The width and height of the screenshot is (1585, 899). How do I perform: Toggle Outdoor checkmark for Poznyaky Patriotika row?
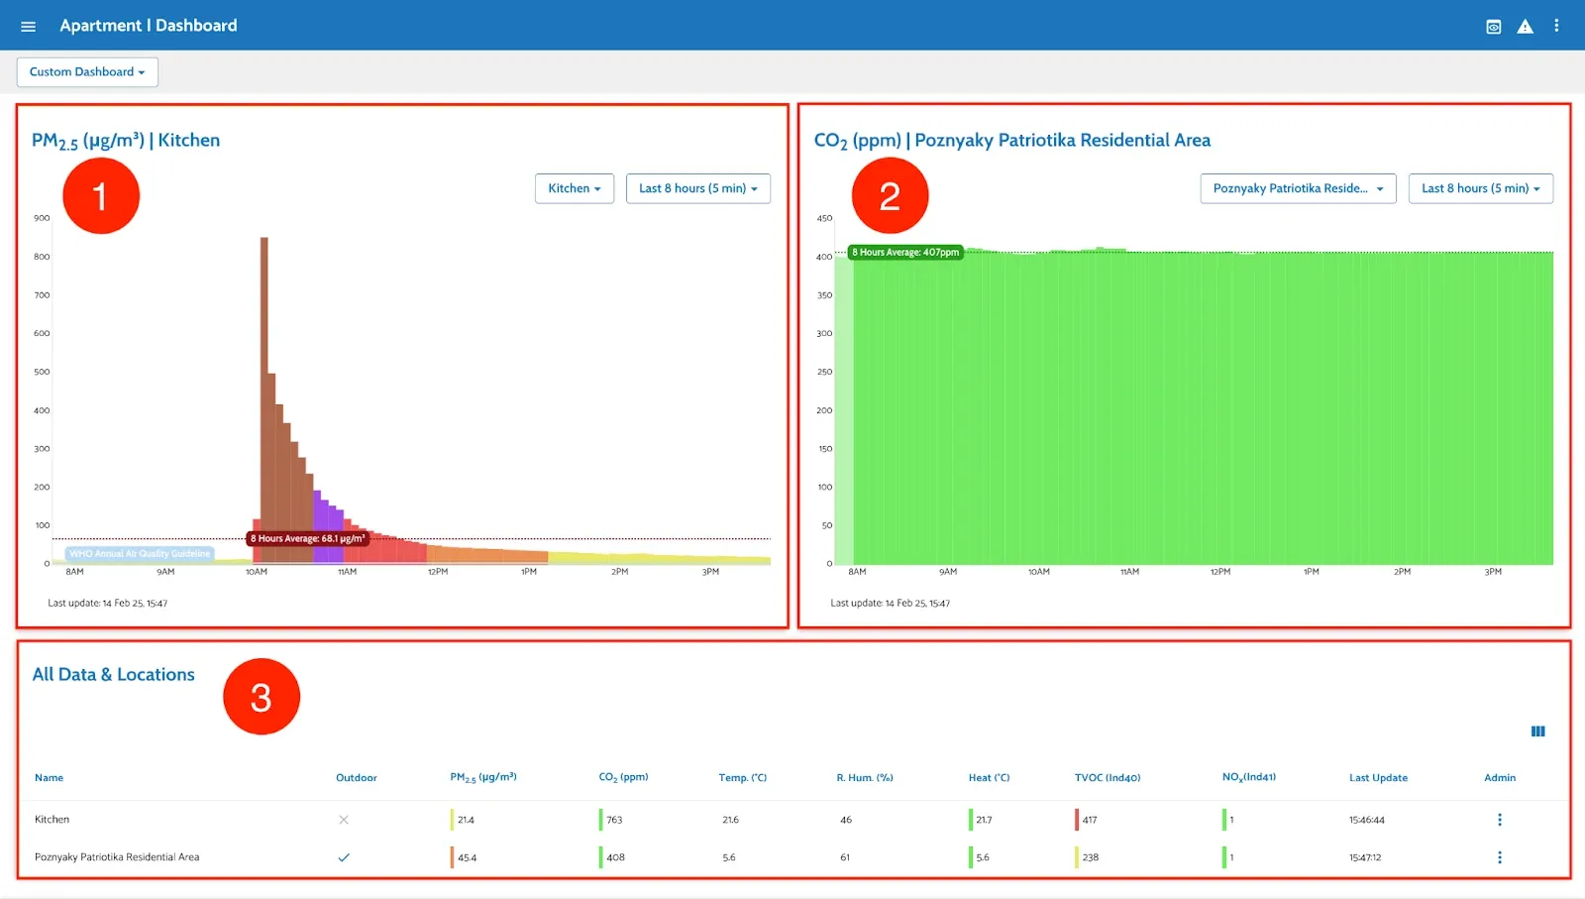pos(344,857)
